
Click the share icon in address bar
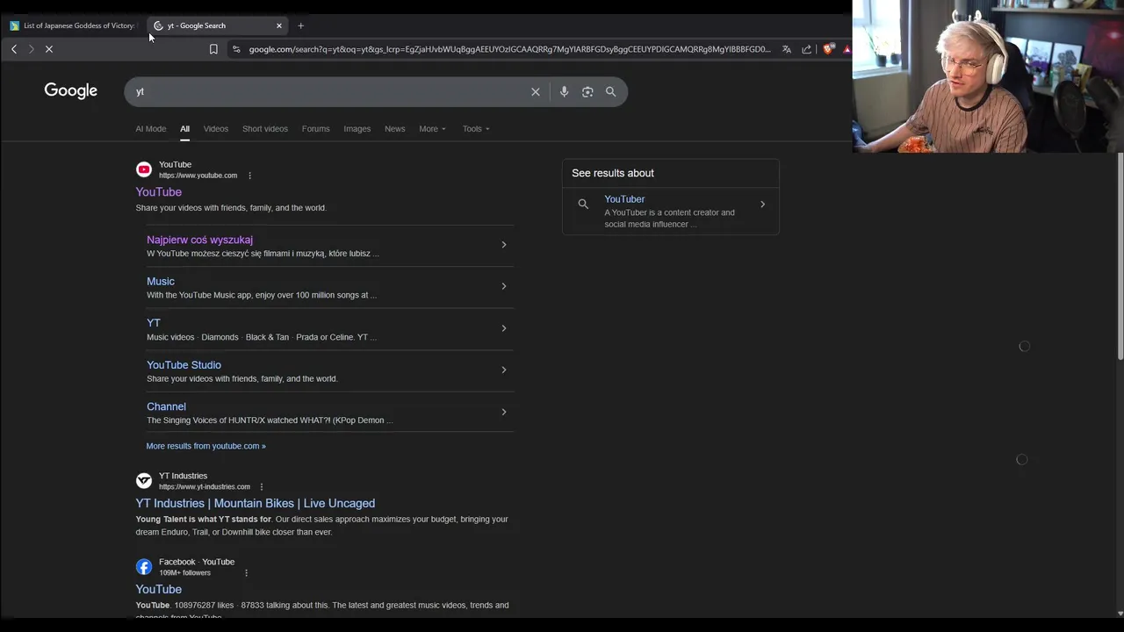(x=806, y=49)
